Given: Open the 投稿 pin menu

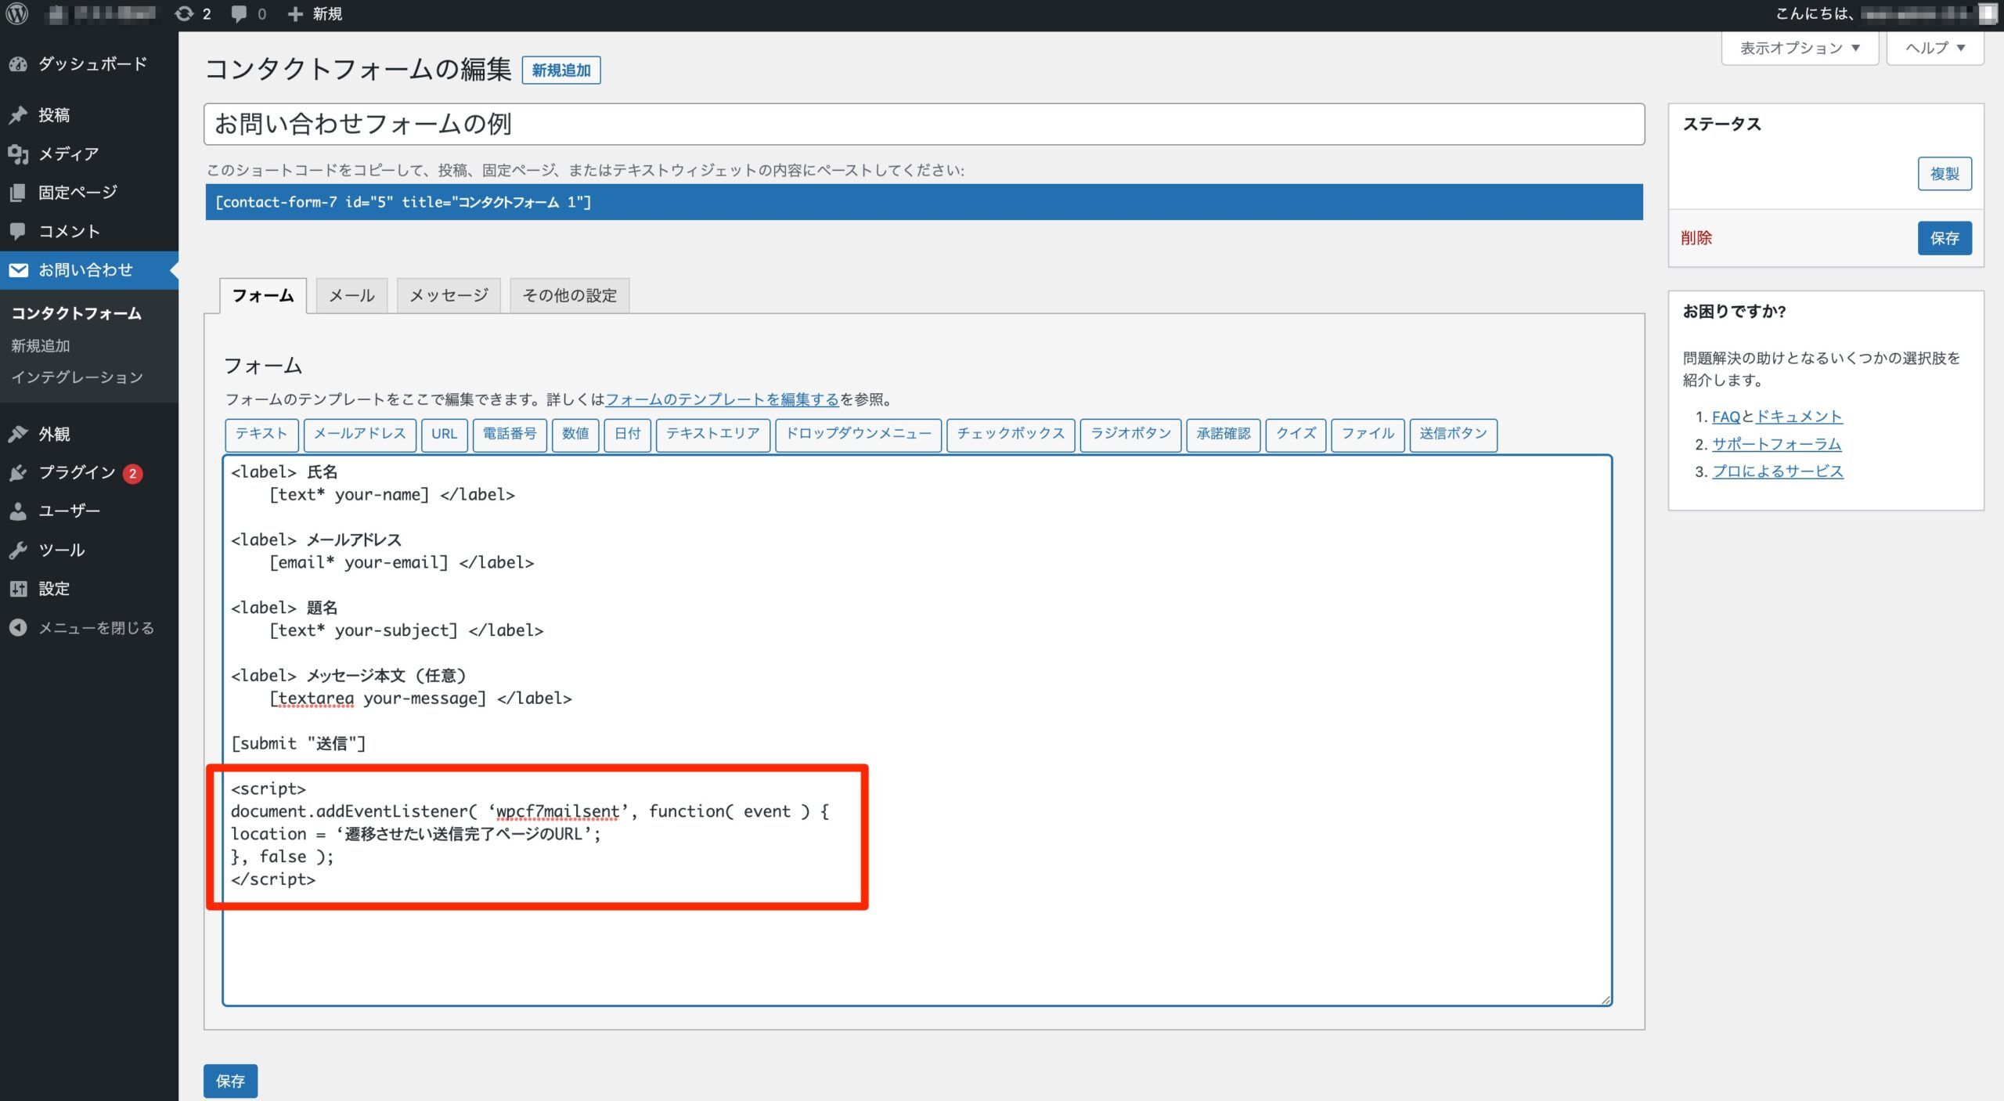Looking at the screenshot, I should (53, 115).
